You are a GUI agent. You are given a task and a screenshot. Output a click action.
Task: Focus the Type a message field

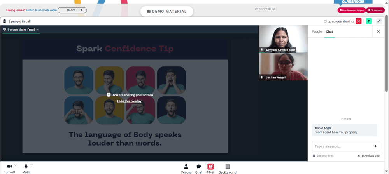[x=346, y=146]
